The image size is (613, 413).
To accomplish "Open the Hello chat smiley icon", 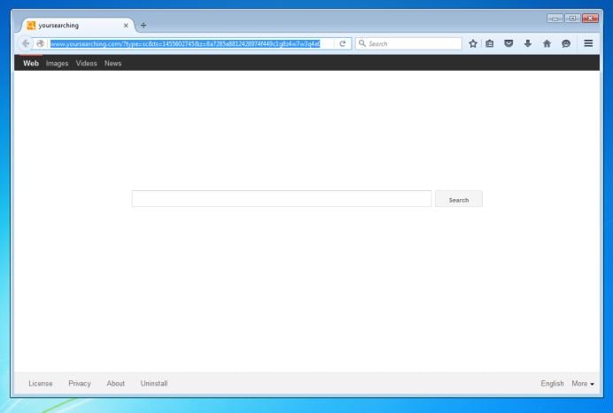I will pyautogui.click(x=566, y=43).
